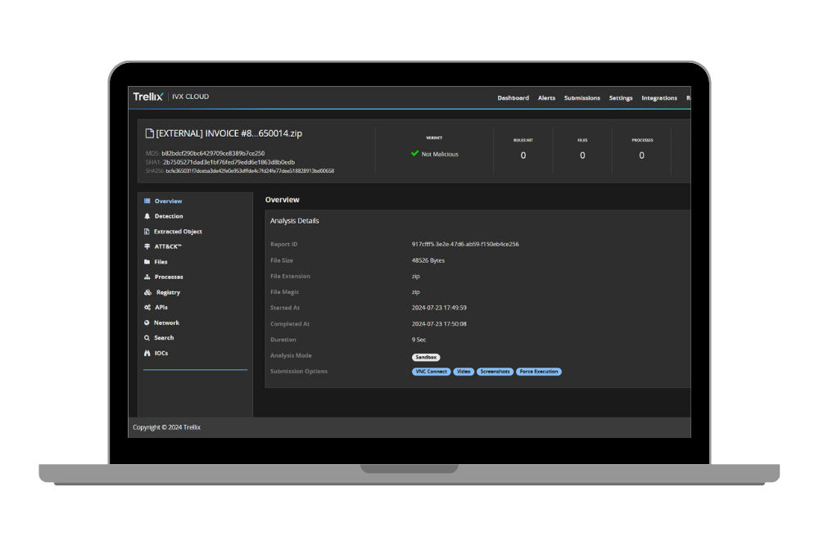
Task: Click the green Not Malicious checkmark
Action: pos(414,153)
